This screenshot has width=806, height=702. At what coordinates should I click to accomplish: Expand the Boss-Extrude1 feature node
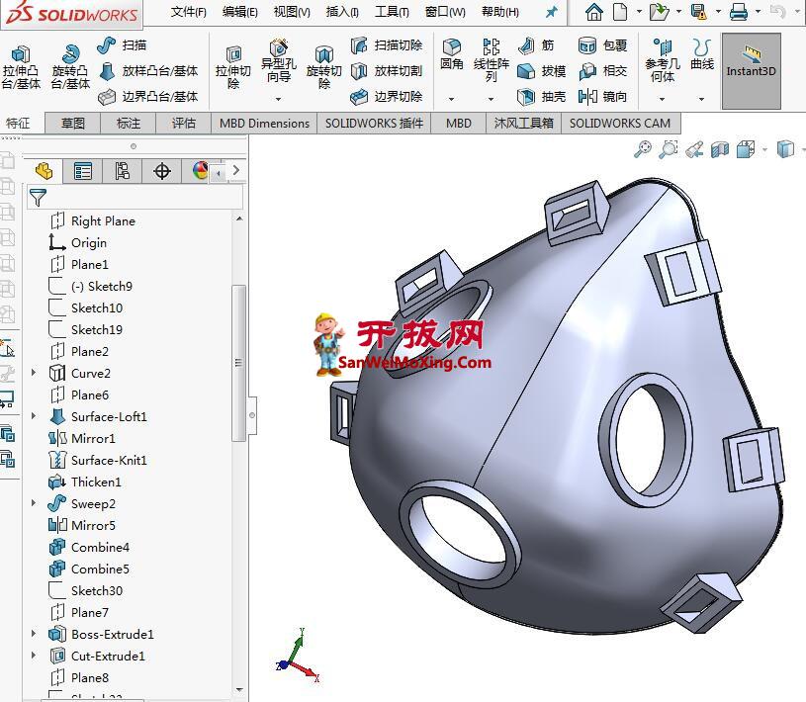click(34, 634)
